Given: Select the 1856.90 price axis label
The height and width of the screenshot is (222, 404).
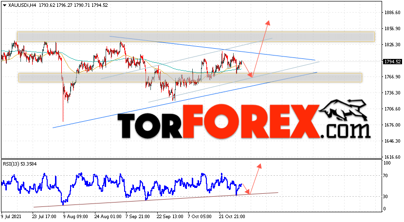Looking at the screenshot, I should [x=392, y=29].
